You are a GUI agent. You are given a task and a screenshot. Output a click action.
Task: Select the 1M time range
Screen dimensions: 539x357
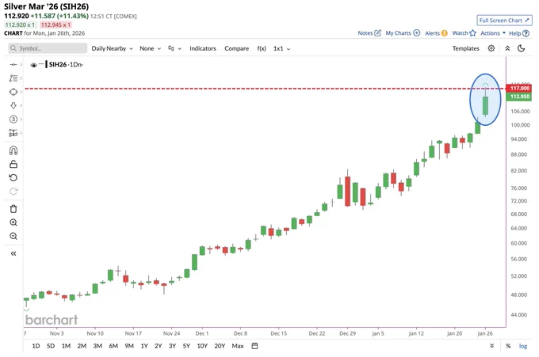pyautogui.click(x=66, y=346)
